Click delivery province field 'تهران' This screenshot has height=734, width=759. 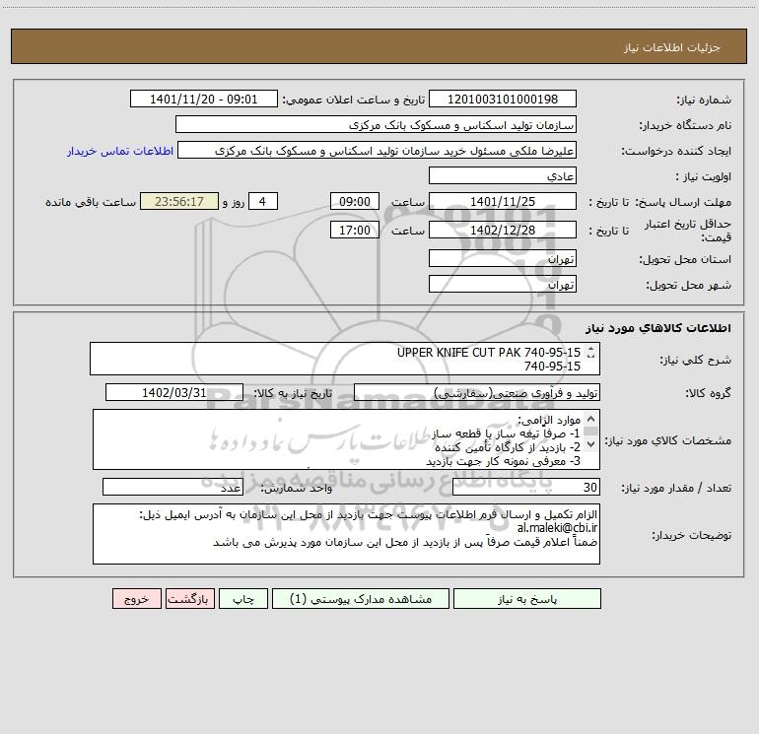click(x=503, y=258)
